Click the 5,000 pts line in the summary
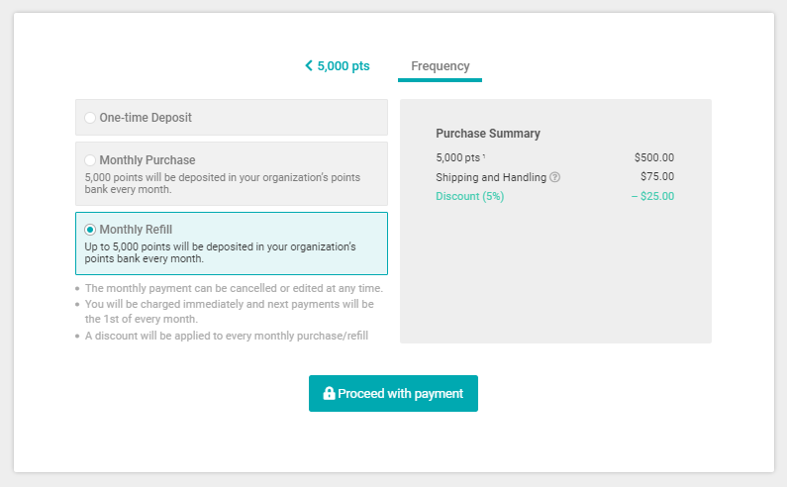Image resolution: width=787 pixels, height=487 pixels. point(459,157)
